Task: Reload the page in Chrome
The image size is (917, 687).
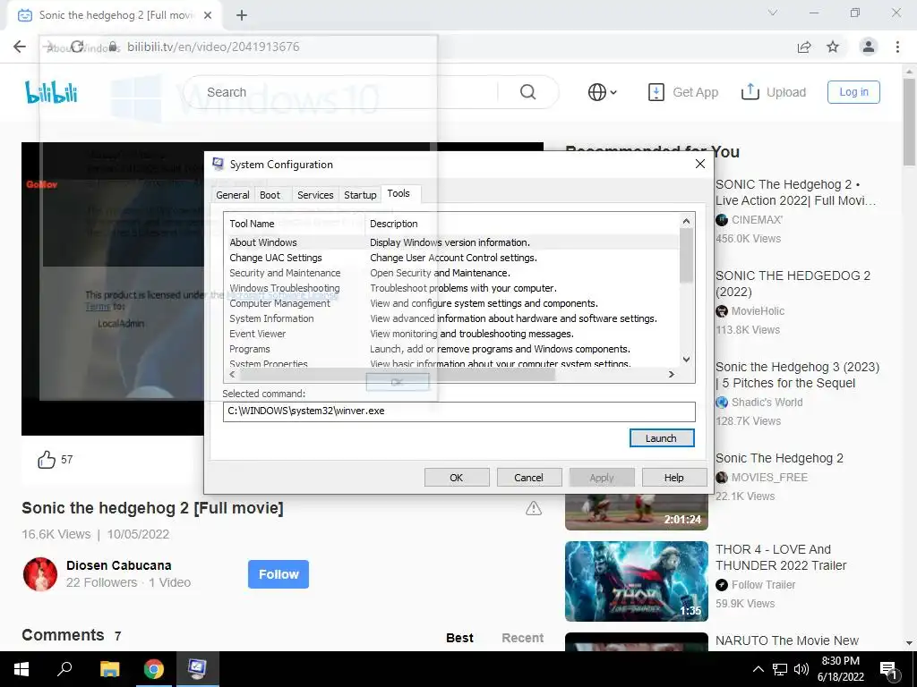Action: (x=77, y=47)
